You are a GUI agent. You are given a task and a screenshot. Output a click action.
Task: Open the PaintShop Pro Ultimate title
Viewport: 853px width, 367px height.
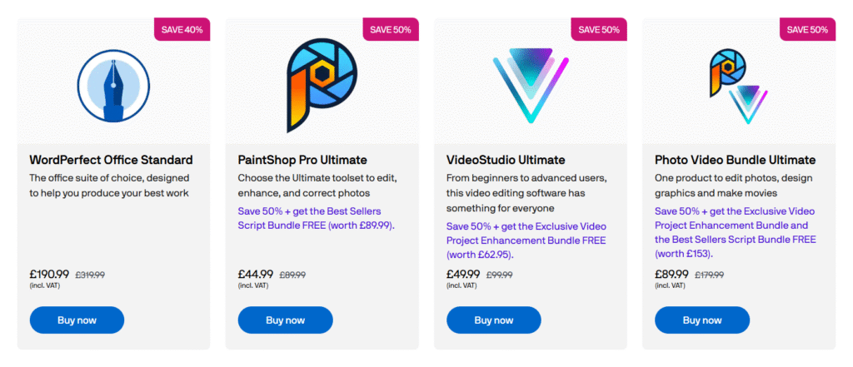[302, 160]
